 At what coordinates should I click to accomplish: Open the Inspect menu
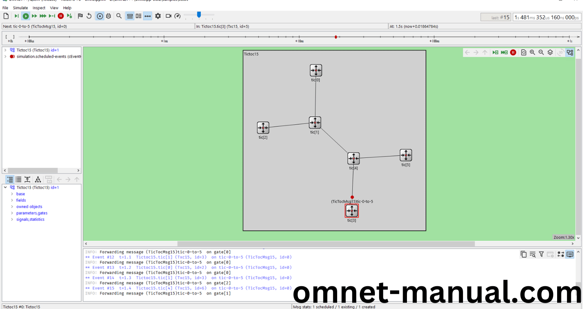(39, 8)
